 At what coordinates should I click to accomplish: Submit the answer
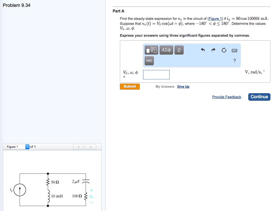click(x=130, y=86)
